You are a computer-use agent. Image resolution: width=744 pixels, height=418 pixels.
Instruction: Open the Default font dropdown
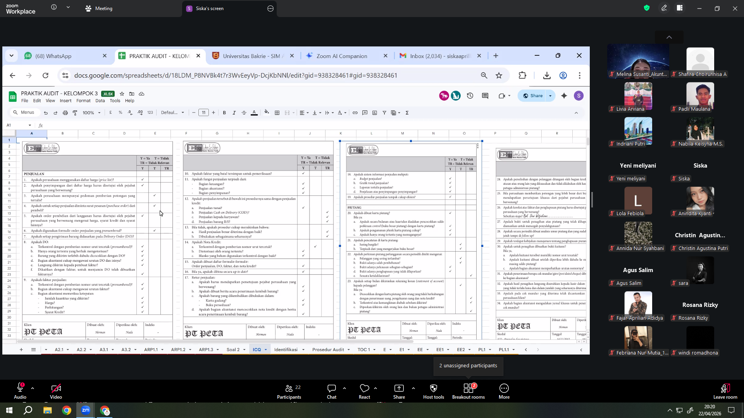[x=173, y=113]
